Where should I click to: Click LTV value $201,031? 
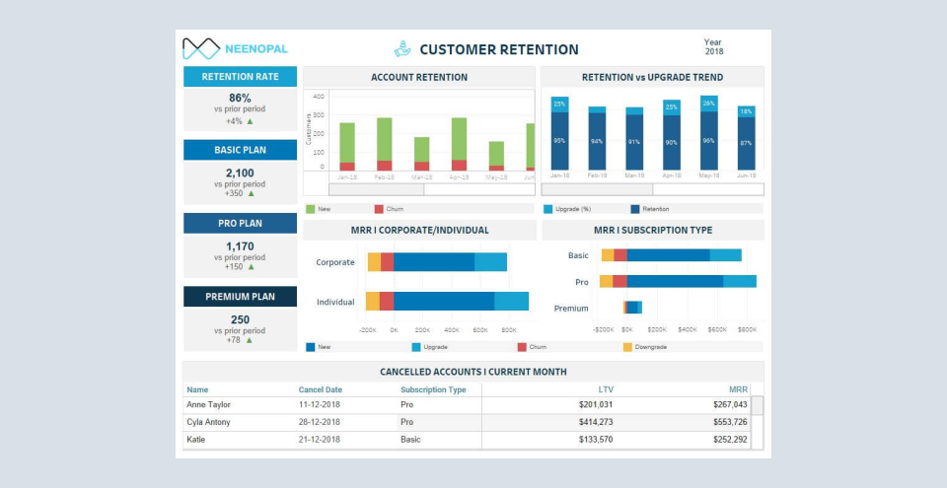596,404
